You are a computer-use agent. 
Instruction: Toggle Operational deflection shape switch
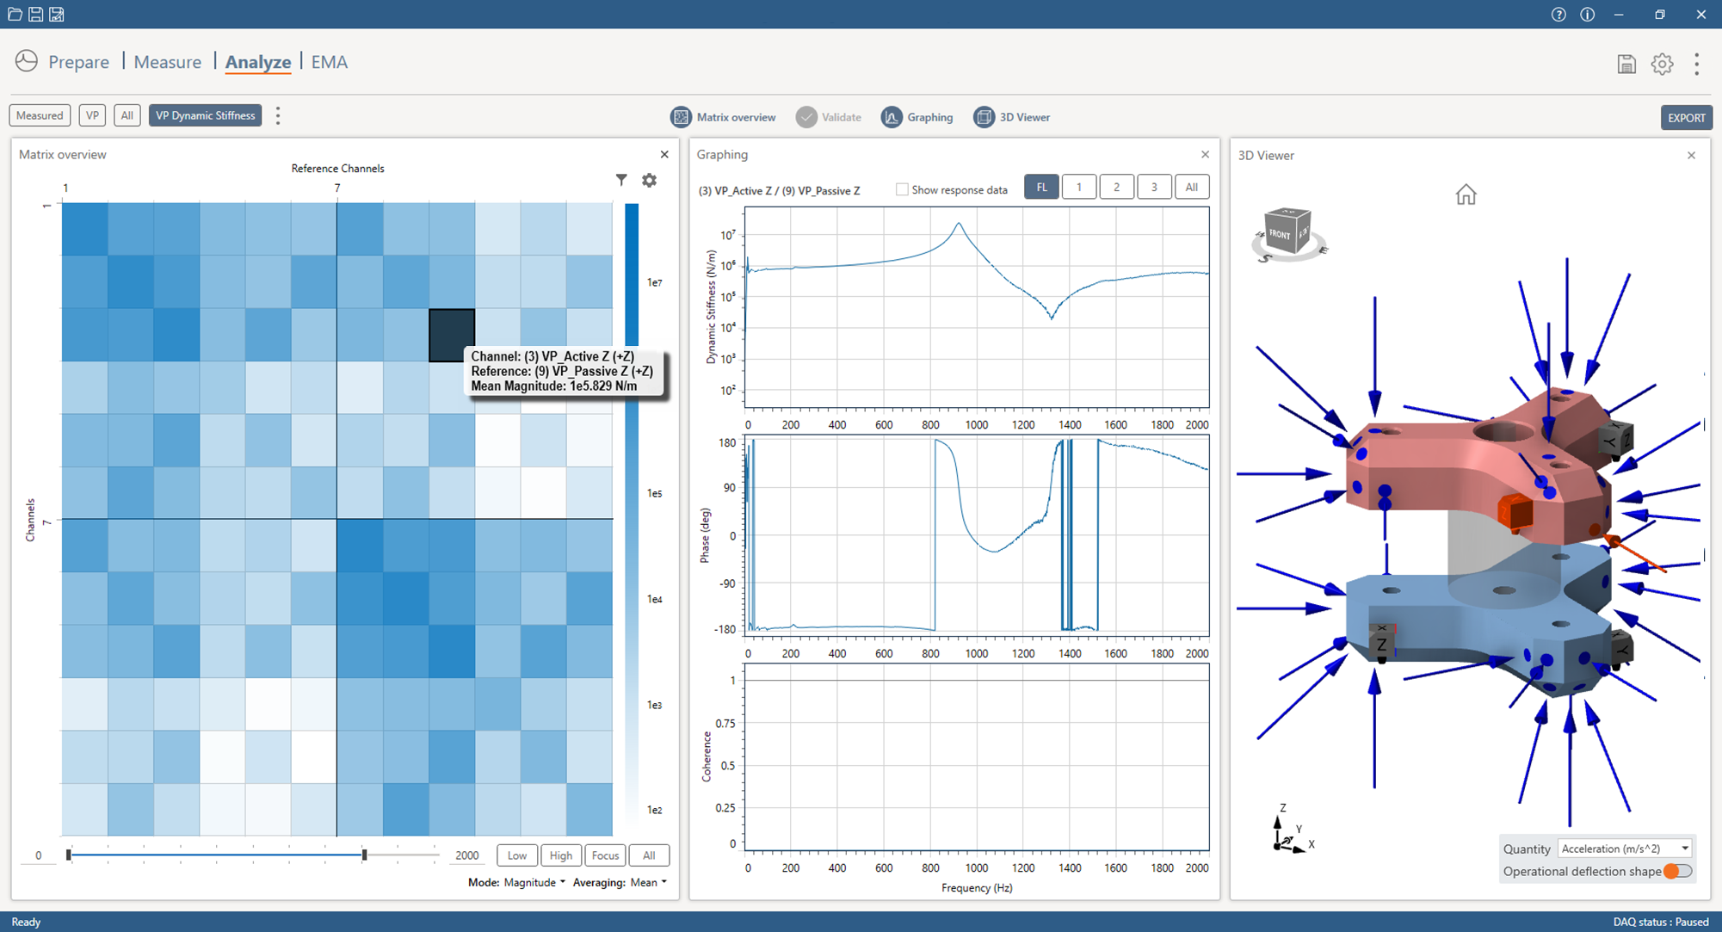click(x=1677, y=871)
